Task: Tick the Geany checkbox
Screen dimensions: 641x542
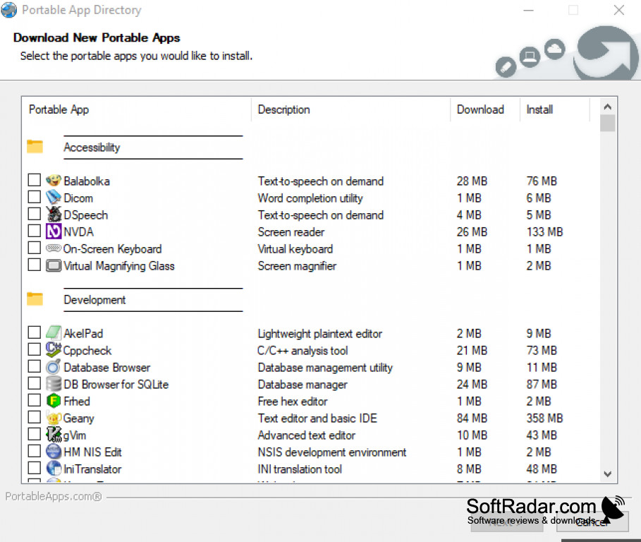Action: coord(35,417)
